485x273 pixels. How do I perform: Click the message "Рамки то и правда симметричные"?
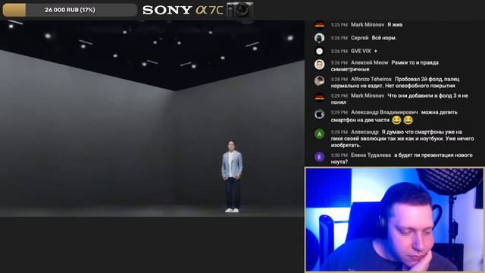[x=385, y=66]
